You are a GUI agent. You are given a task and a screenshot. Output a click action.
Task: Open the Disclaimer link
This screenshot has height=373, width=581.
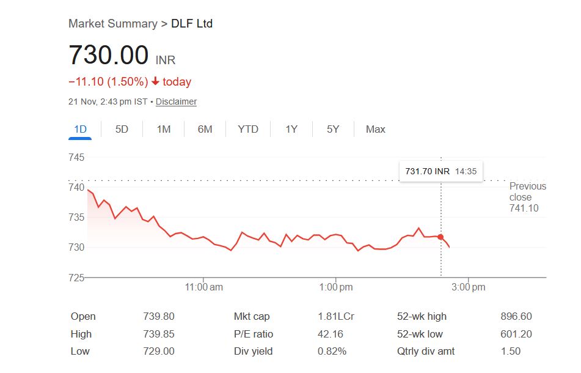point(176,102)
